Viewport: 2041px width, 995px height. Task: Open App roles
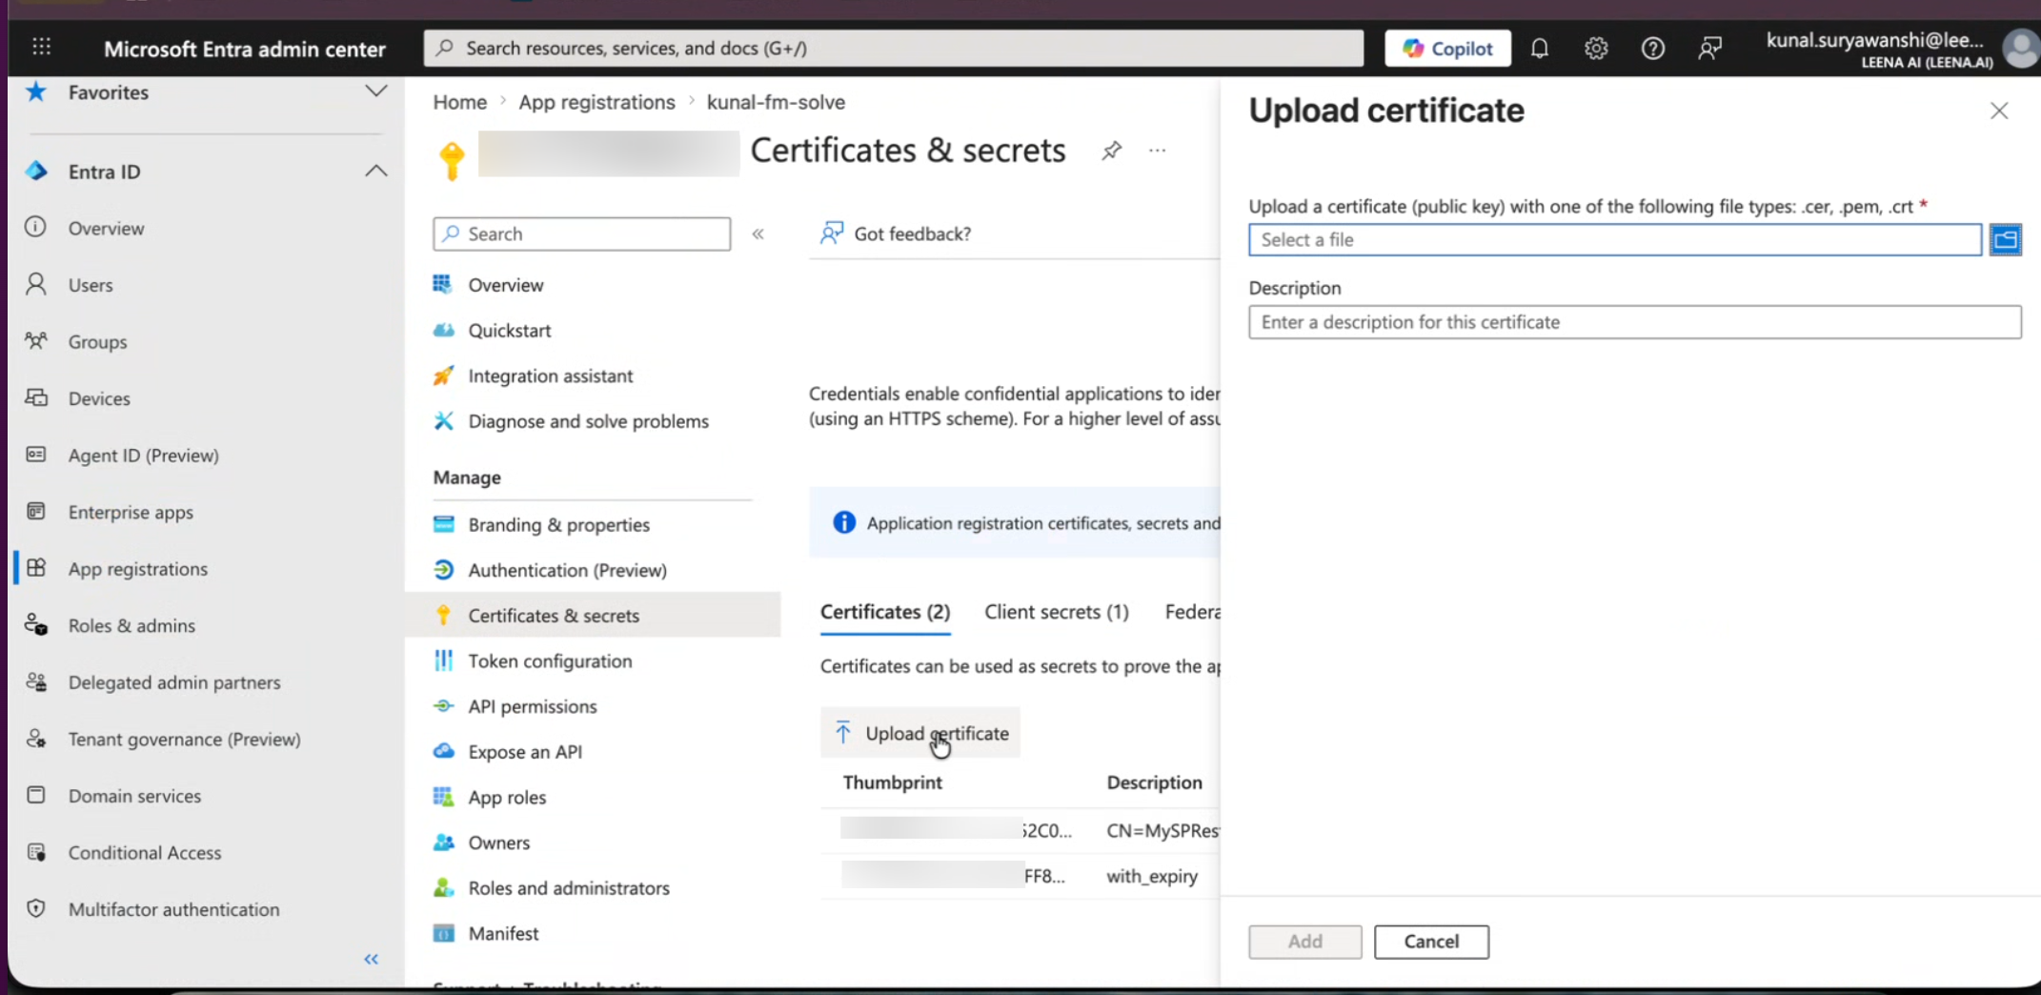[x=507, y=797]
